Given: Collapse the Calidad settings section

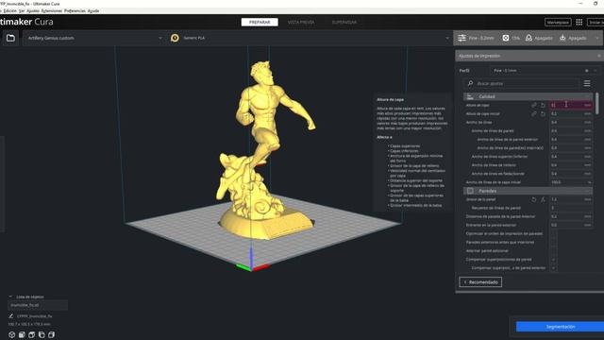Looking at the screenshot, I should [x=528, y=96].
